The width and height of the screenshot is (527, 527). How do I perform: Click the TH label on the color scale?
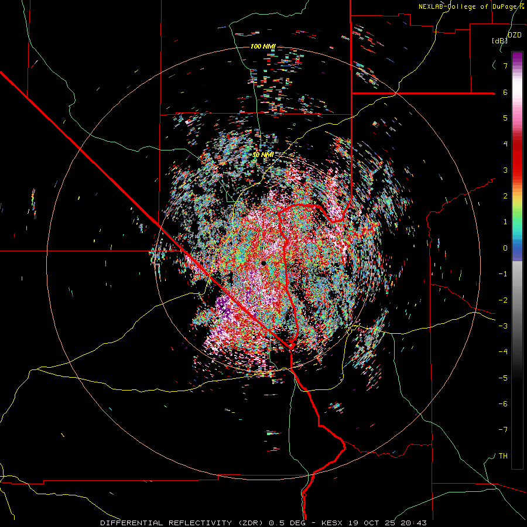503,456
